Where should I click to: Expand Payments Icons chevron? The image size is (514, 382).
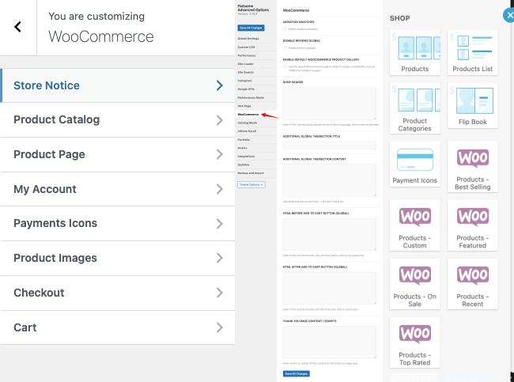point(220,224)
